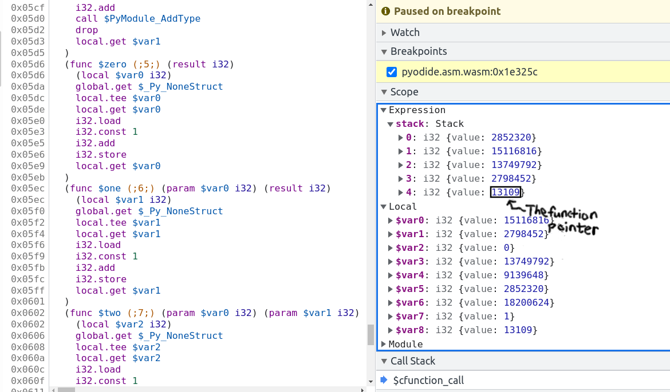
Task: Expand stack item 3 with value 2798452
Action: pos(400,179)
